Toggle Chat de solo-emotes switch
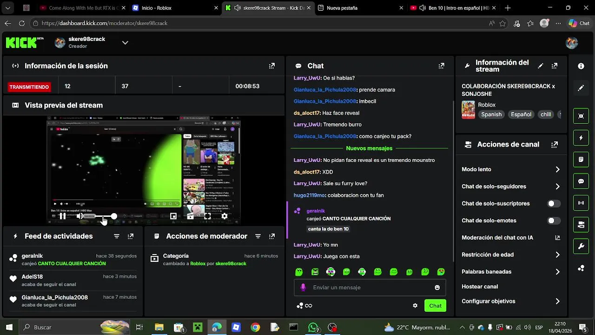The height and width of the screenshot is (335, 595). coord(554,221)
